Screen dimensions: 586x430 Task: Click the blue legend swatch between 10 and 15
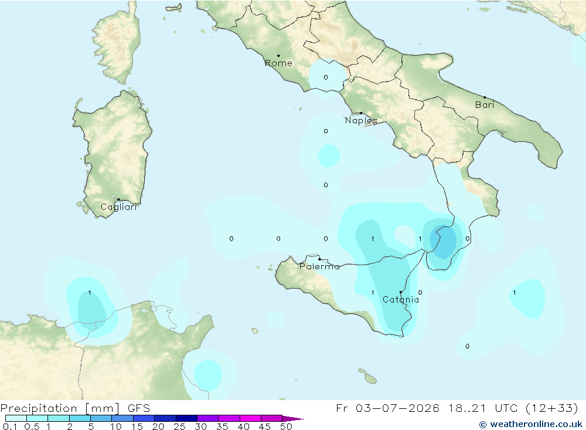[122, 418]
